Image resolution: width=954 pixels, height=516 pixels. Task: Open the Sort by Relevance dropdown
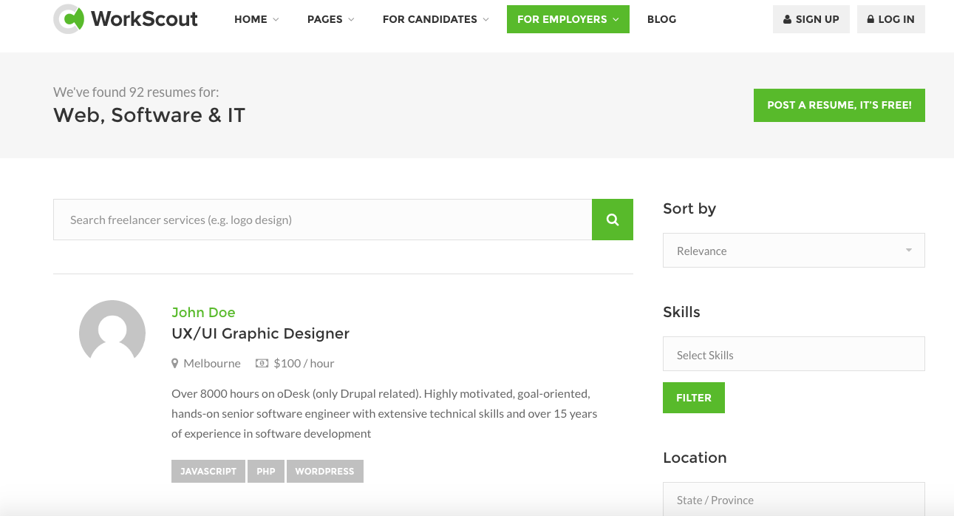[x=794, y=251]
